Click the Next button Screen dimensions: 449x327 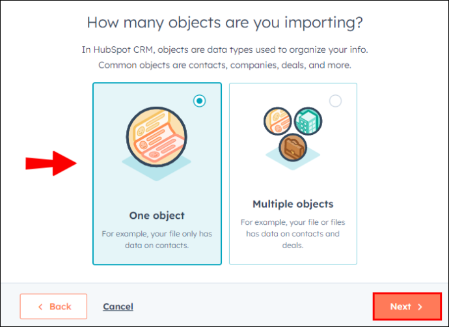pos(407,306)
